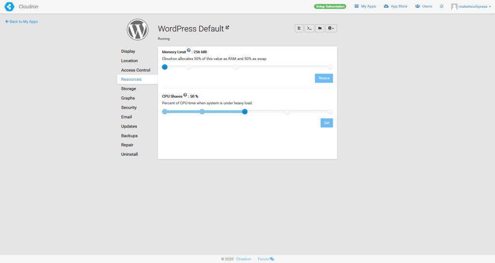The width and height of the screenshot is (495, 263).
Task: Open the web terminal icon
Action: point(309,29)
